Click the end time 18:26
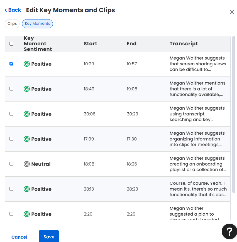Screen dimensions: 237x242 [x=132, y=164]
